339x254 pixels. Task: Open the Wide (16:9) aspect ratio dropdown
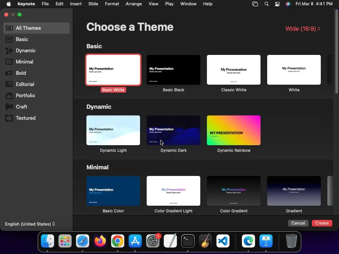303,28
